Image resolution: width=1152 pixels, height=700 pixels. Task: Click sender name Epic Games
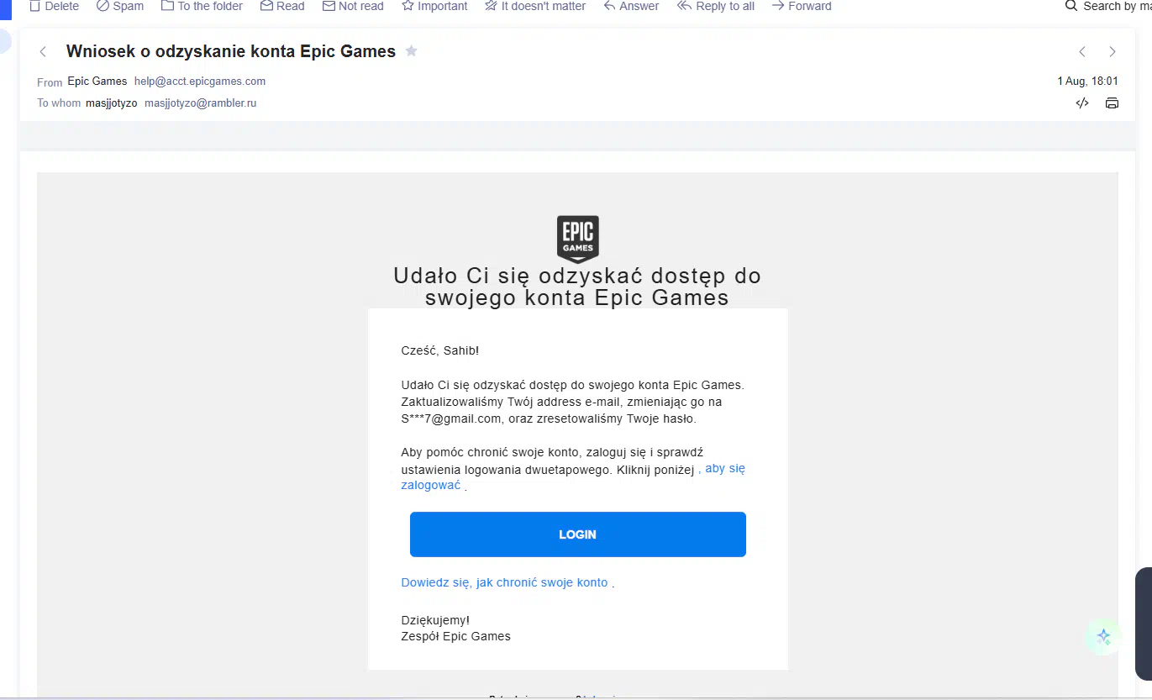click(x=97, y=82)
